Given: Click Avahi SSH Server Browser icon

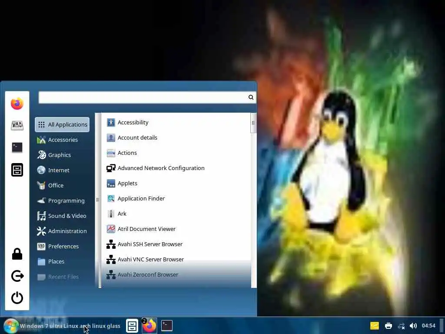Looking at the screenshot, I should tap(111, 244).
